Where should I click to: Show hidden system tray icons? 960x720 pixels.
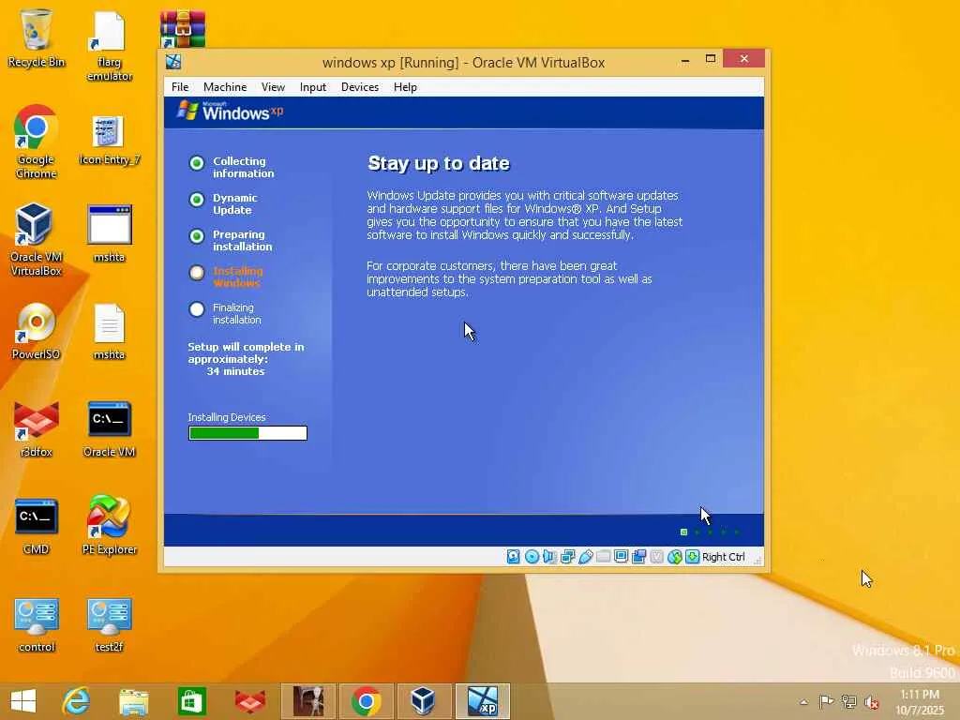tap(803, 702)
